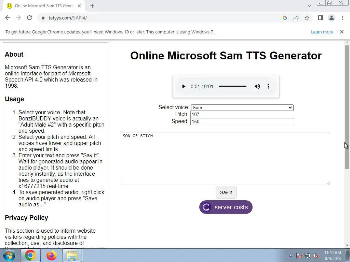The height and width of the screenshot is (262, 350).
Task: Open a new browser tab
Action: 92,6
